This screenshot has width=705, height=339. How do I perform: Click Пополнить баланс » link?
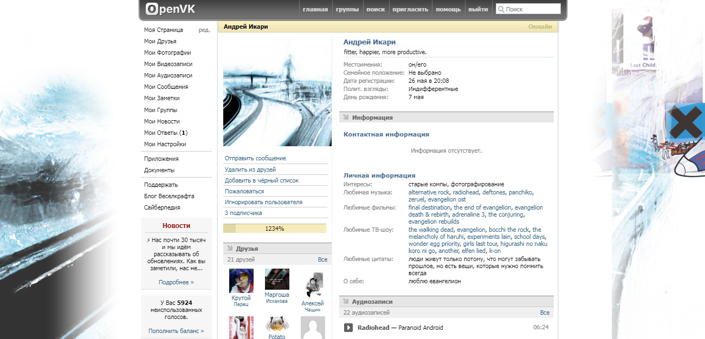coord(176,331)
